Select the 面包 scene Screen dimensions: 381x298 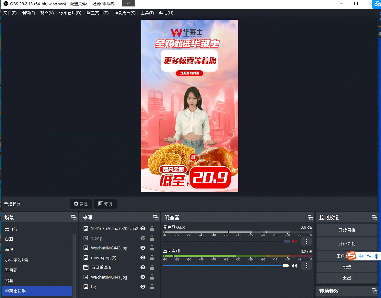pyautogui.click(x=37, y=249)
